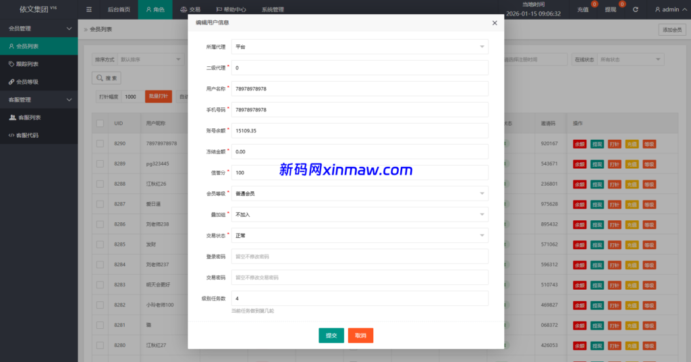
Task: Open the 排序方式 dropdown
Action: (x=150, y=59)
